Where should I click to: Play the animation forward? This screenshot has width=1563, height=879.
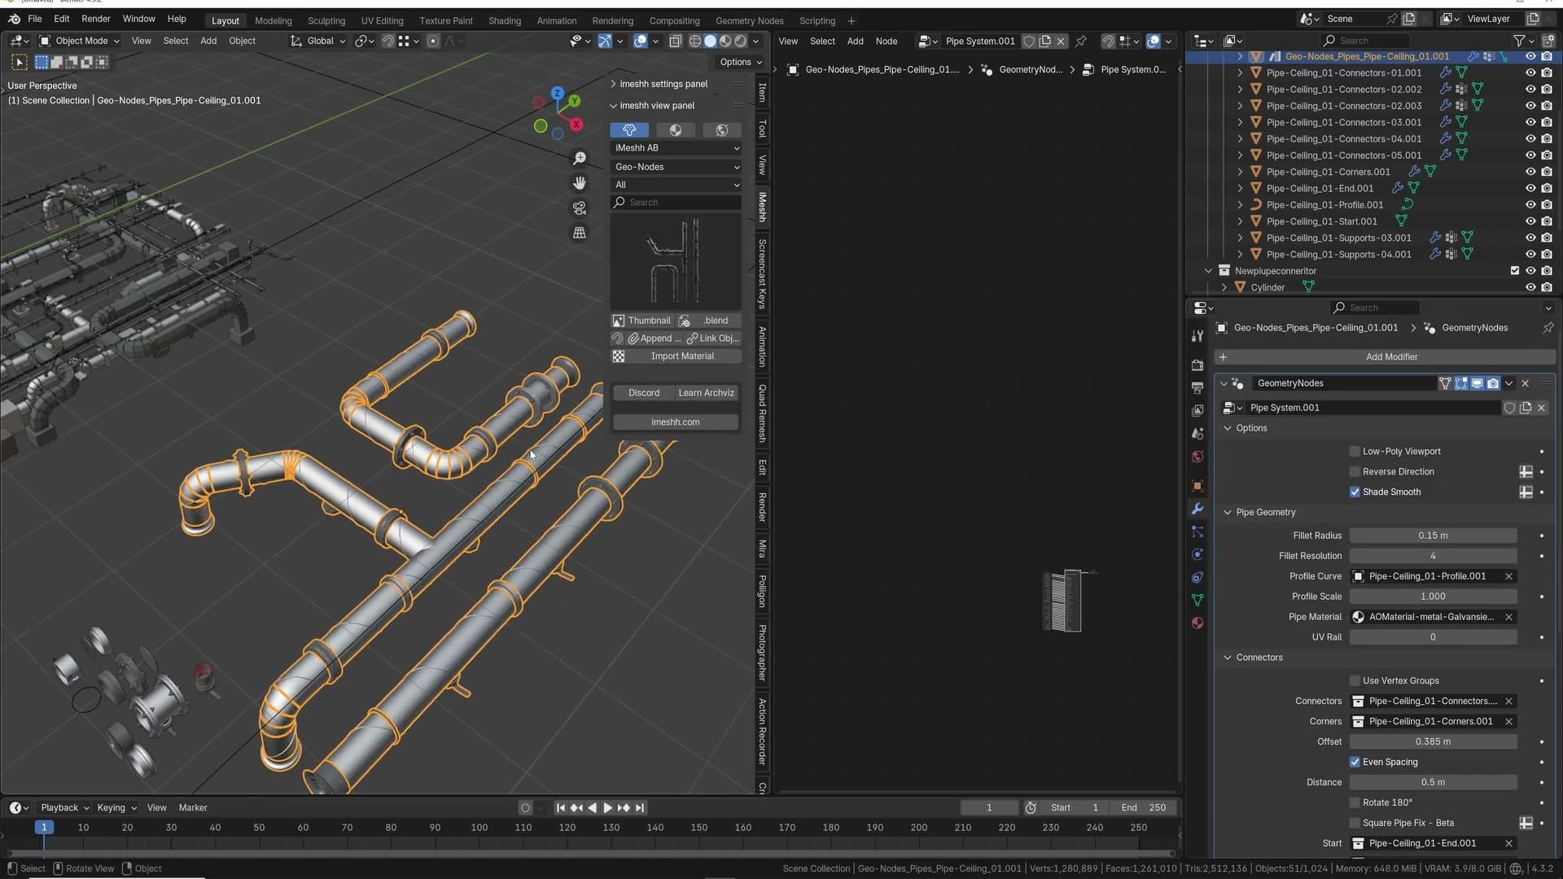pos(607,807)
